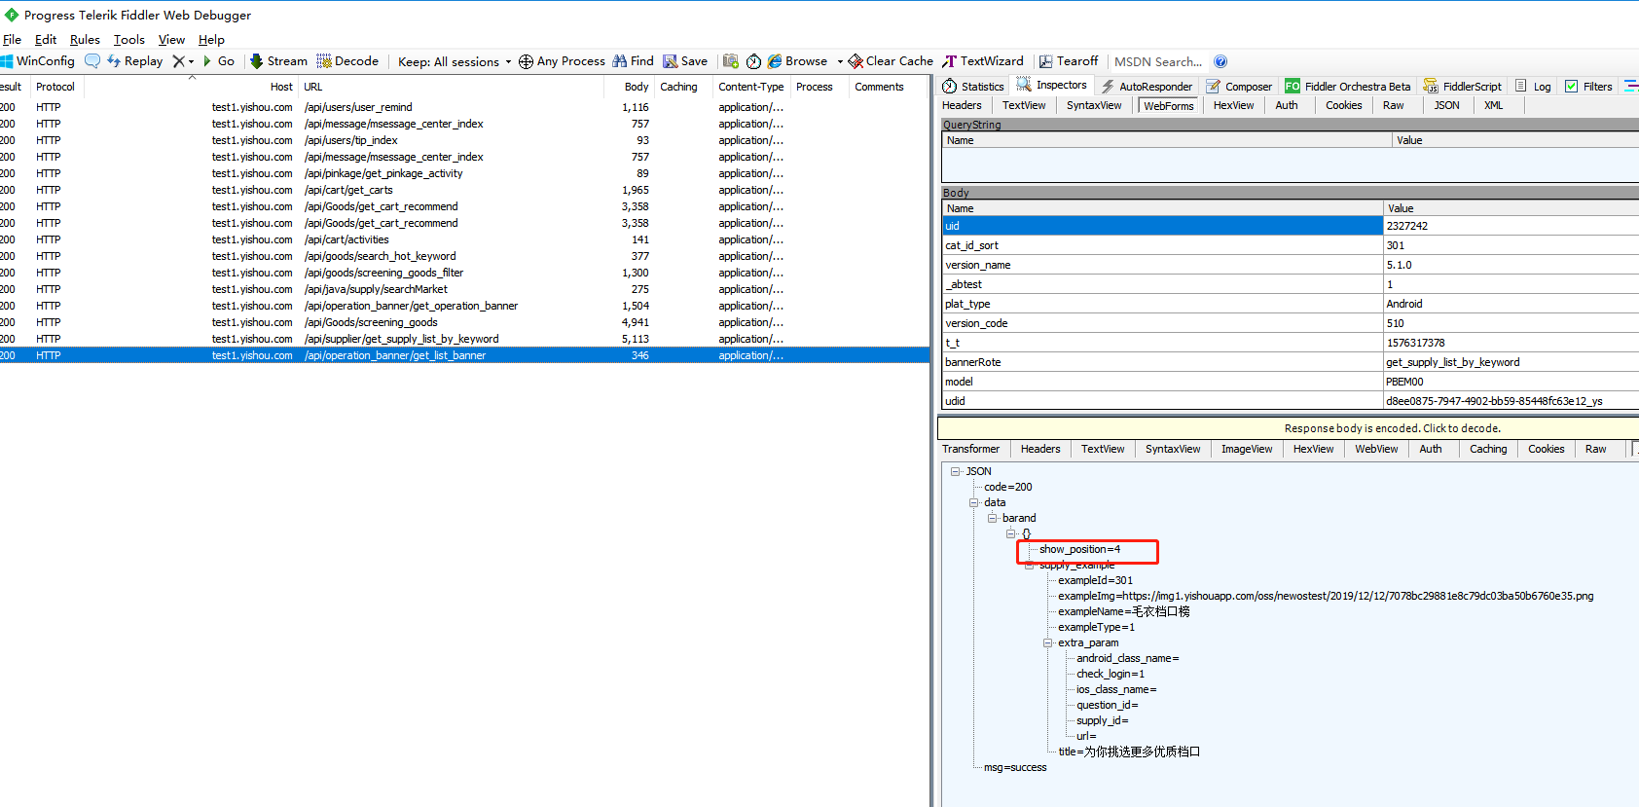Click the bannerRote value cell
1639x807 pixels.
(1511, 362)
